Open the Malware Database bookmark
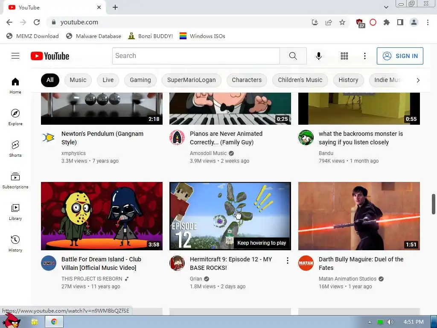 tap(93, 36)
